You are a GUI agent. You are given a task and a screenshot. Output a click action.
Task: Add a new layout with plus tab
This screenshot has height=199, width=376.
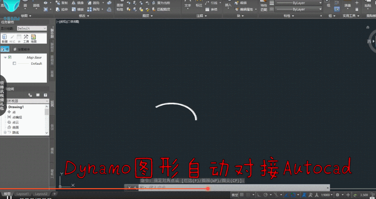coord(54,194)
